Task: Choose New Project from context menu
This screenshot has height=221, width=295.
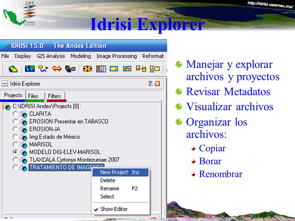Action: tap(120, 172)
